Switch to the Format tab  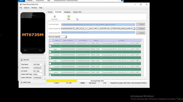[50, 12]
